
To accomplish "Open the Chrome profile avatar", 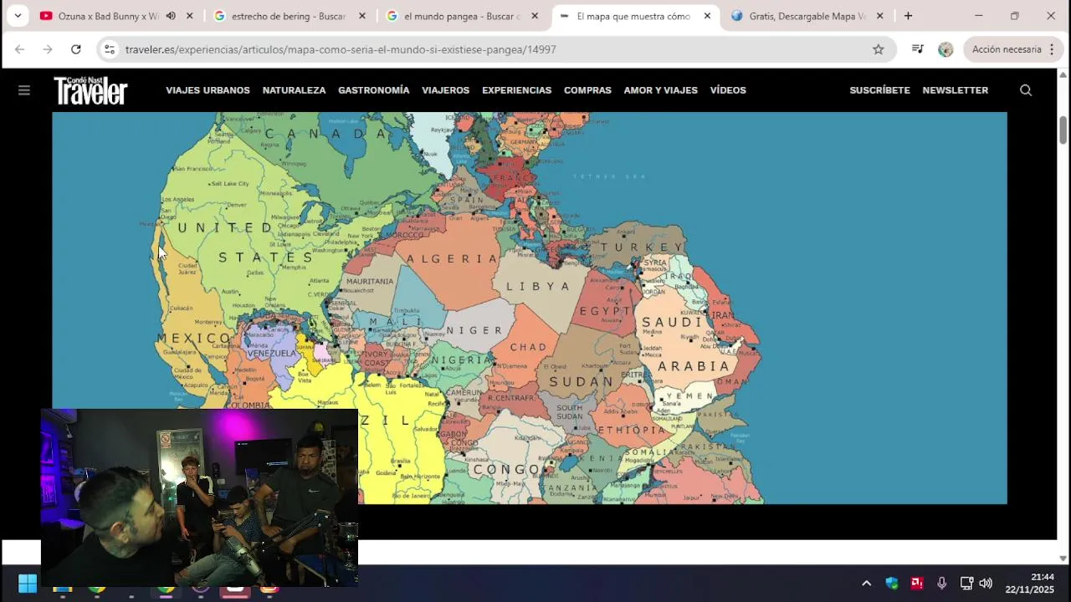I will [945, 49].
